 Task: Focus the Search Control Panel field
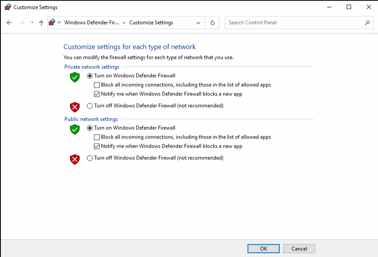click(x=299, y=23)
